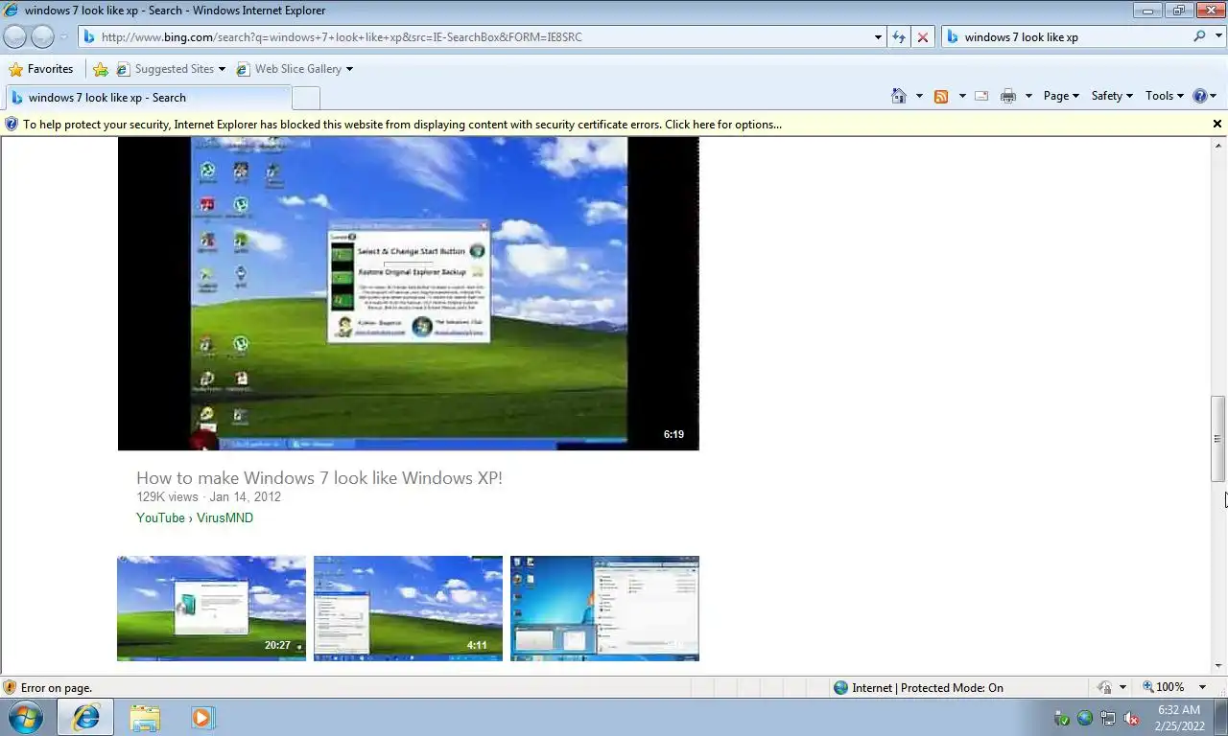
Task: Click Internet Explorer taskbar icon
Action: click(x=86, y=717)
